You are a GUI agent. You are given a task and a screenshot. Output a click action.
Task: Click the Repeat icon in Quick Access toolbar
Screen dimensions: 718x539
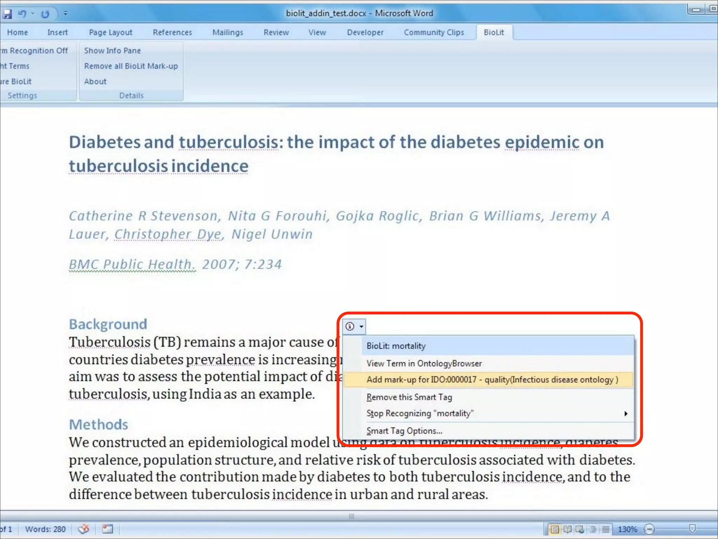45,14
